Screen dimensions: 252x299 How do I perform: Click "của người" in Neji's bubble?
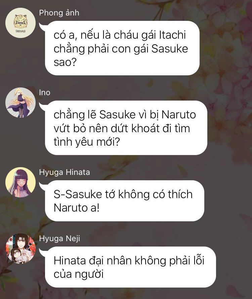click(x=79, y=274)
